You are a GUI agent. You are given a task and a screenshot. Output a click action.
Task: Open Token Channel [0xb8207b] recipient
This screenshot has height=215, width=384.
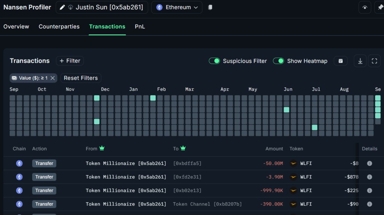207,204
